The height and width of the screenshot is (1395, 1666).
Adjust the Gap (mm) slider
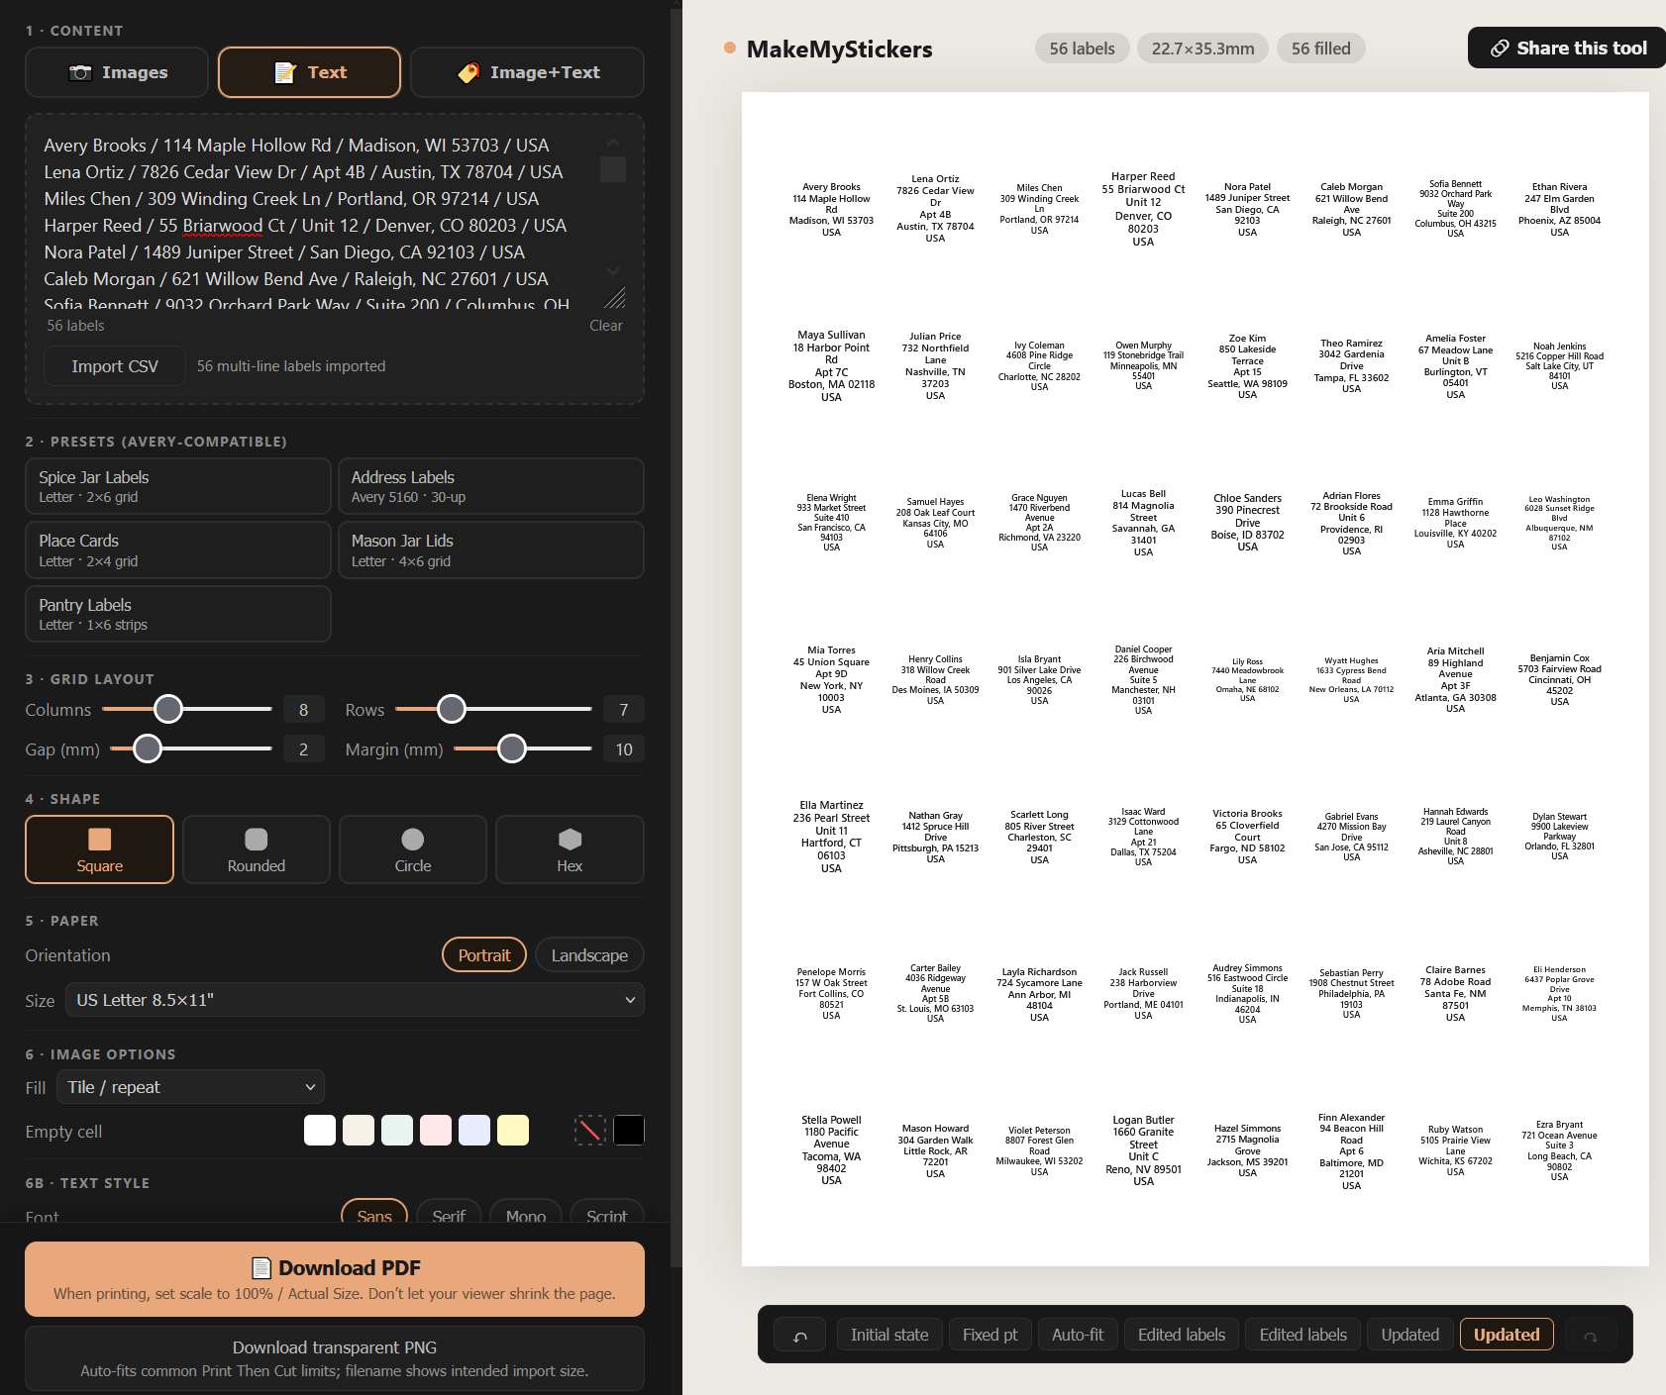tap(191, 748)
